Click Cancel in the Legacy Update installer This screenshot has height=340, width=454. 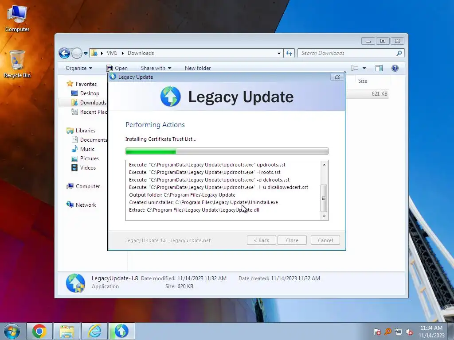click(x=325, y=240)
